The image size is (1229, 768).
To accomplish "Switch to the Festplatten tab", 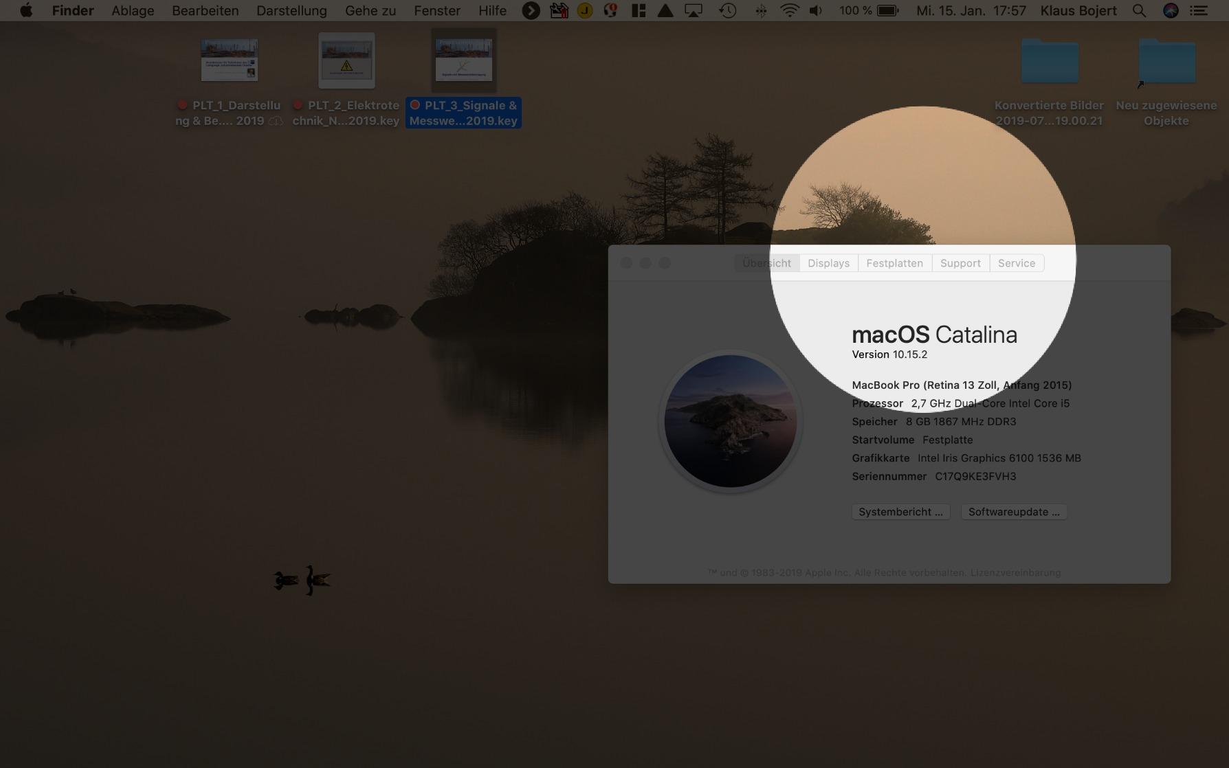I will 894,263.
